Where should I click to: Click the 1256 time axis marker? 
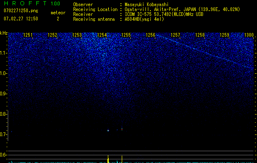click(x=150, y=35)
